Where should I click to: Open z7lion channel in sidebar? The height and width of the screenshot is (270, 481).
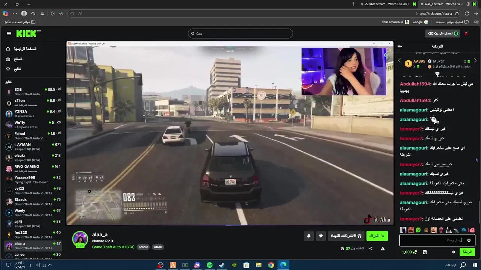(x=33, y=103)
